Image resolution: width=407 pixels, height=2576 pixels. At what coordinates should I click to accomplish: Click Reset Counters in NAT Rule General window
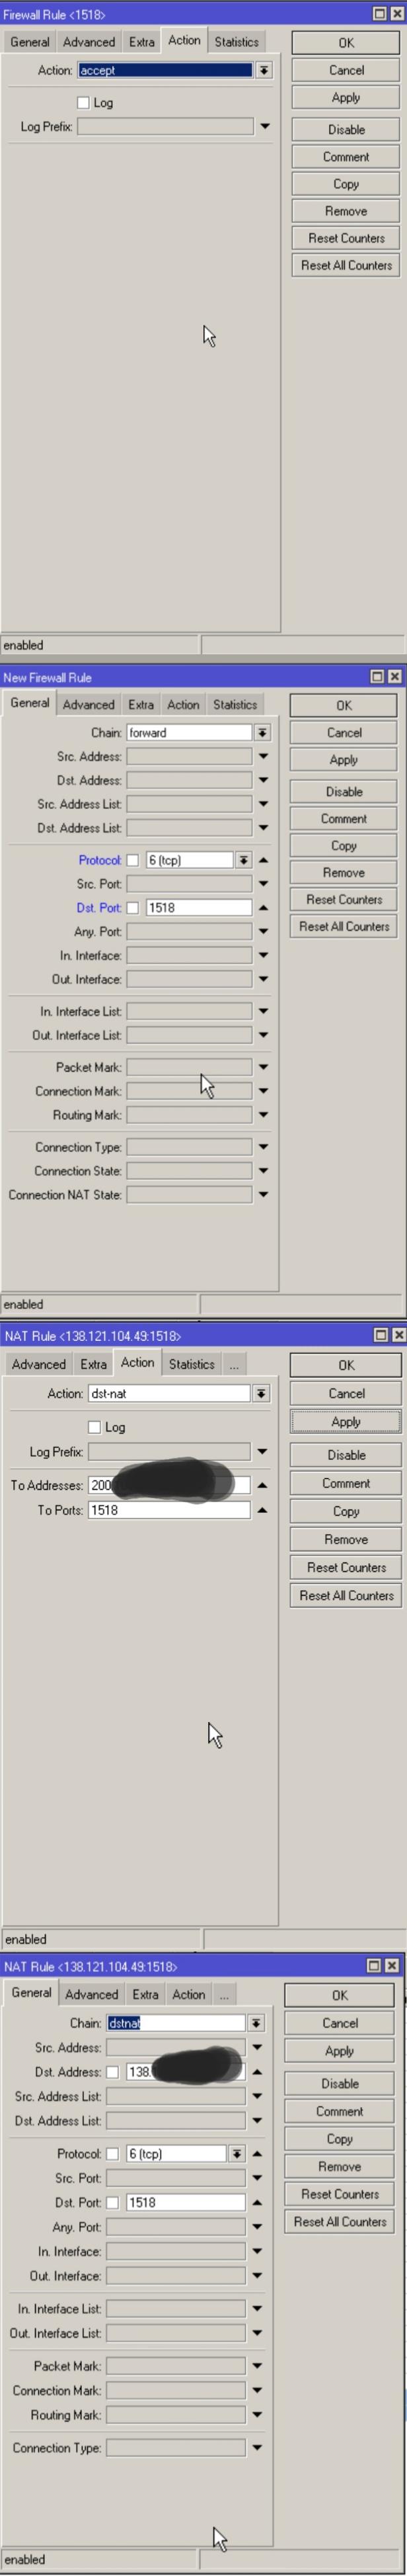click(x=340, y=2194)
